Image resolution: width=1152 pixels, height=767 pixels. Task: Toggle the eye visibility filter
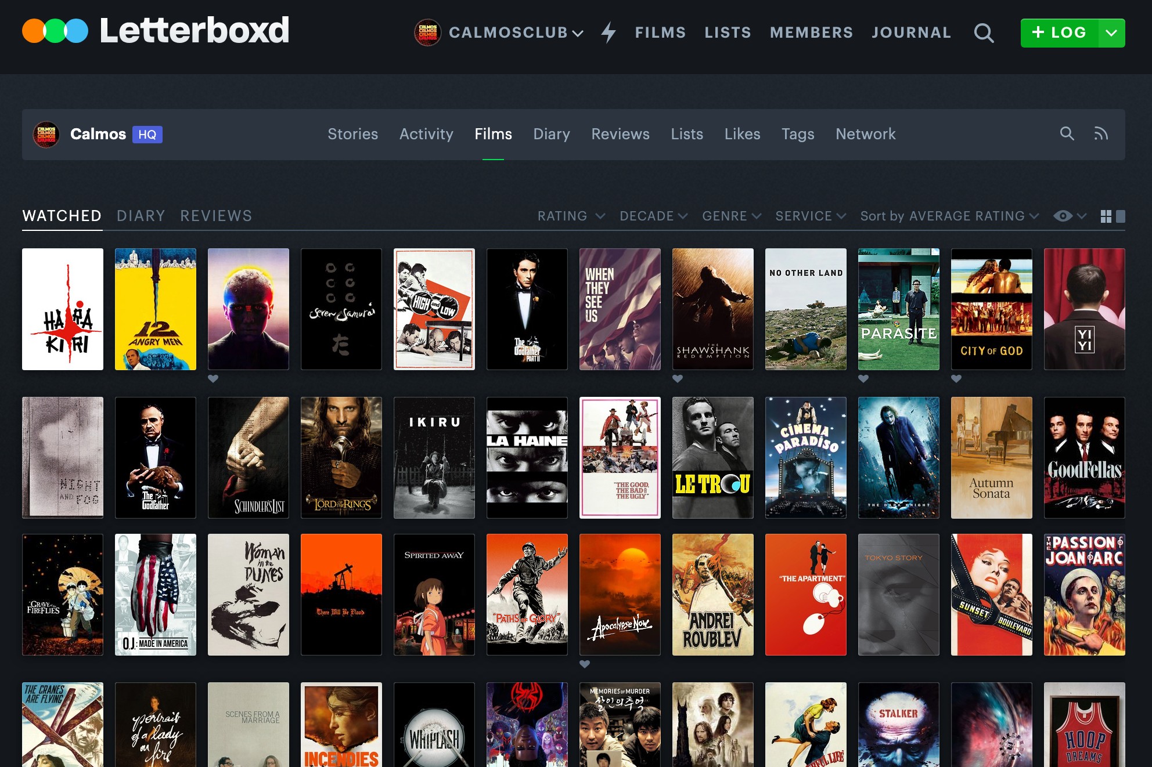point(1063,216)
